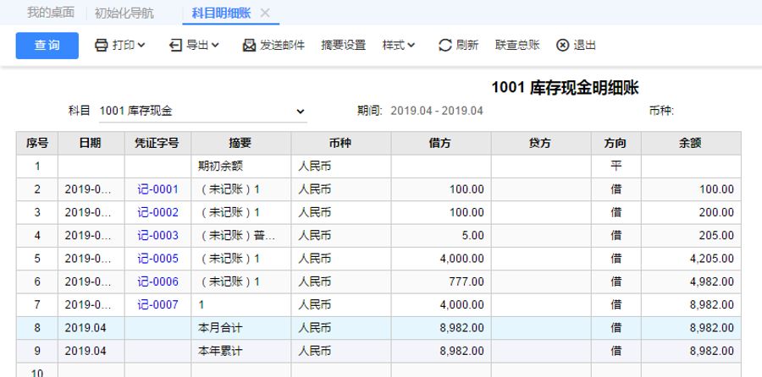Viewport: 762px width, 377px height.
Task: Expand the 导出 dropdown arrow
Action: [215, 46]
